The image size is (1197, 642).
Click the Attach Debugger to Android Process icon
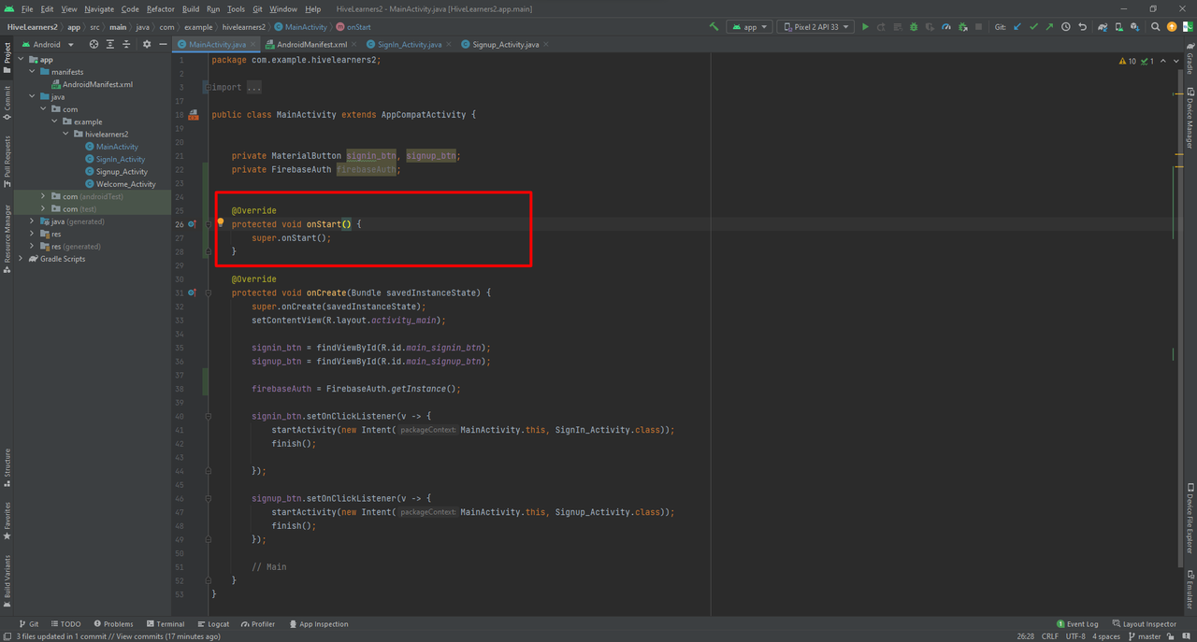pos(963,27)
